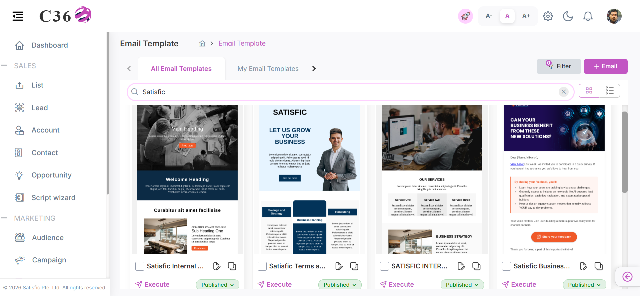
Task: Select All Email Templates tab
Action: pos(181,69)
